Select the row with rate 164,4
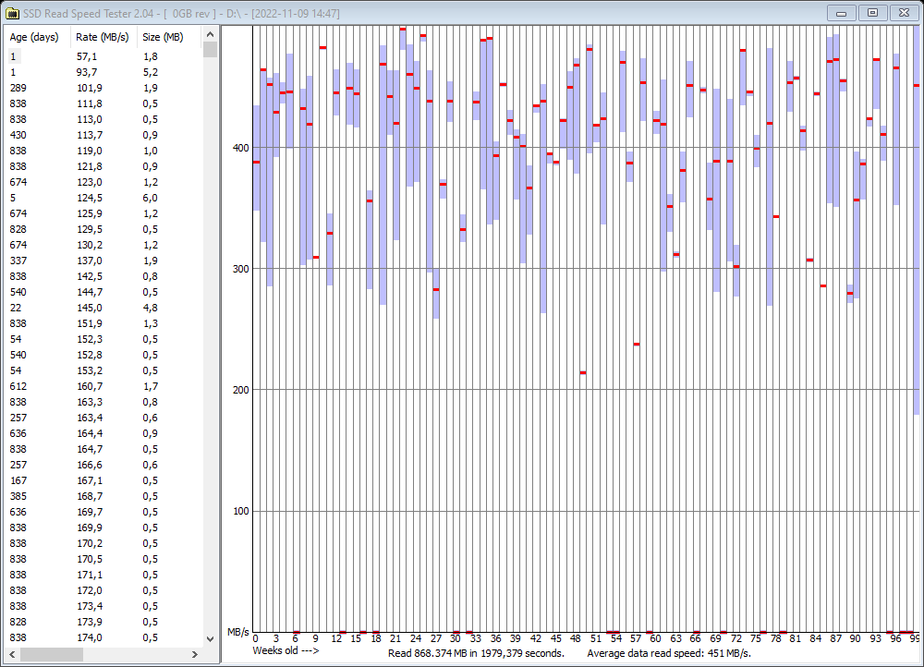 click(103, 433)
